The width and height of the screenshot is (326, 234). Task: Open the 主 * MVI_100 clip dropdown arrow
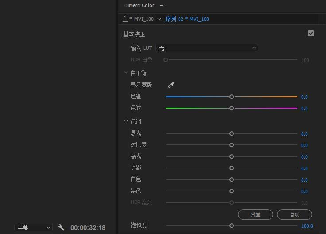pos(159,19)
